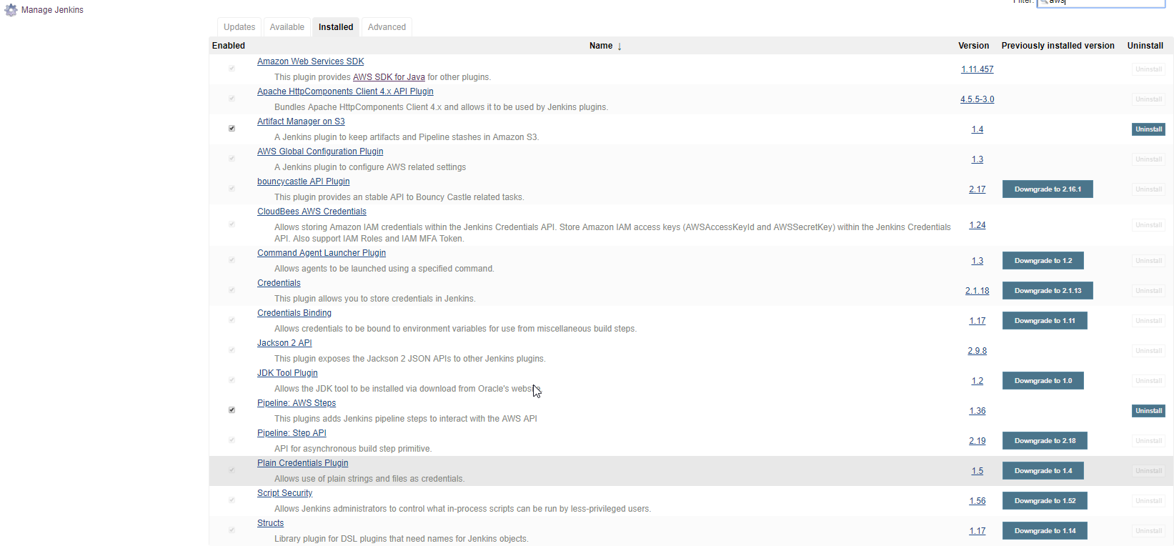1174x556 pixels.
Task: Sort by the Name column header
Action: coord(605,46)
